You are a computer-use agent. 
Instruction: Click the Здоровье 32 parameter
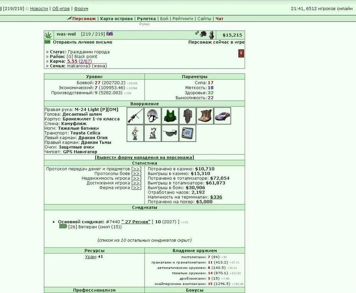(199, 93)
